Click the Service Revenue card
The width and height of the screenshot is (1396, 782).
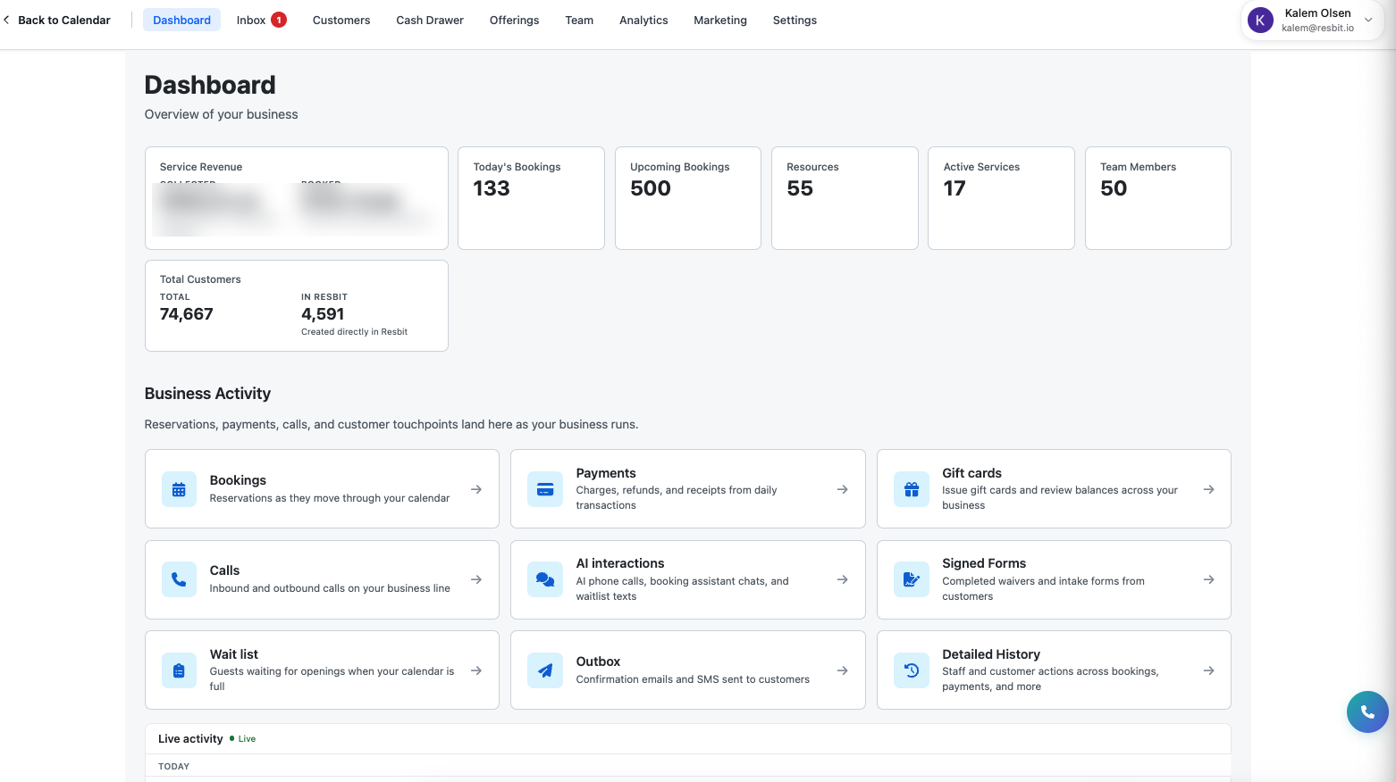point(297,198)
